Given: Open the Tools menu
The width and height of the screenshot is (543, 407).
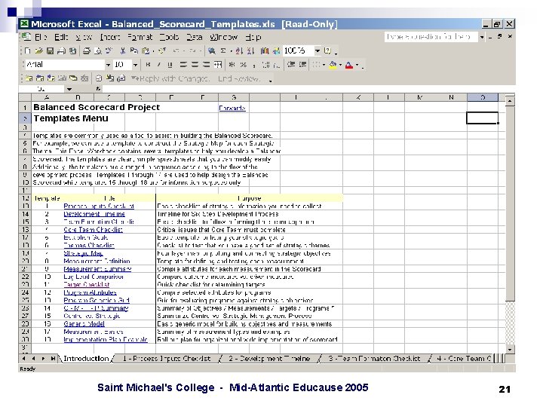Looking at the screenshot, I should pos(170,37).
